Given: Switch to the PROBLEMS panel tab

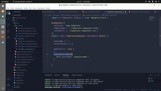Looking at the screenshot, I should point(48,75).
